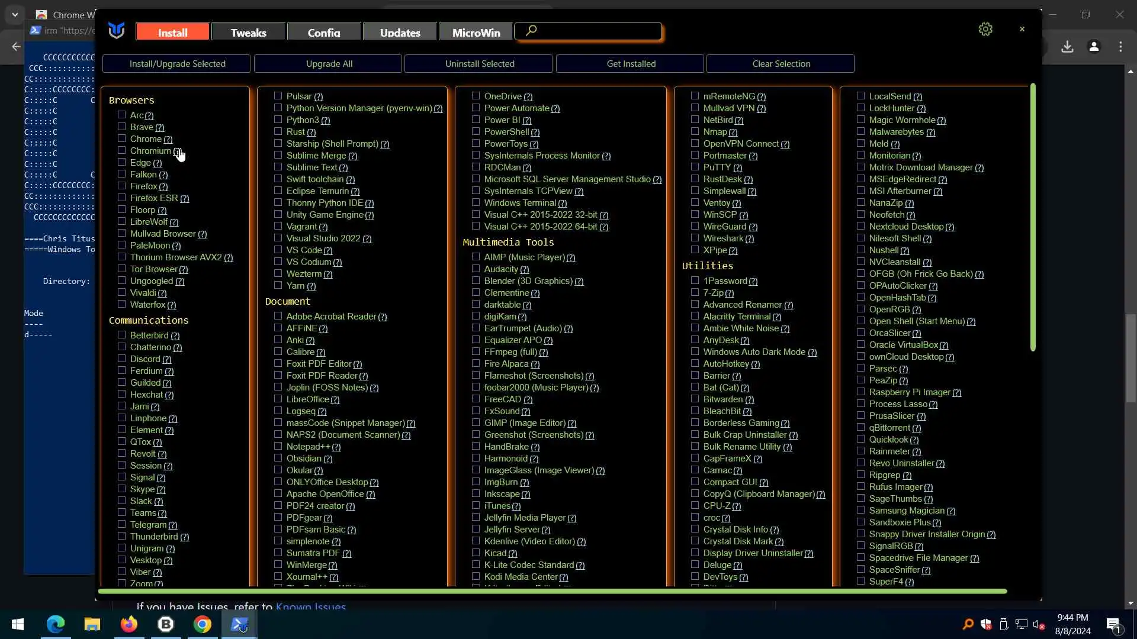Tick the Brave browser checkbox
The image size is (1137, 639).
(x=121, y=127)
